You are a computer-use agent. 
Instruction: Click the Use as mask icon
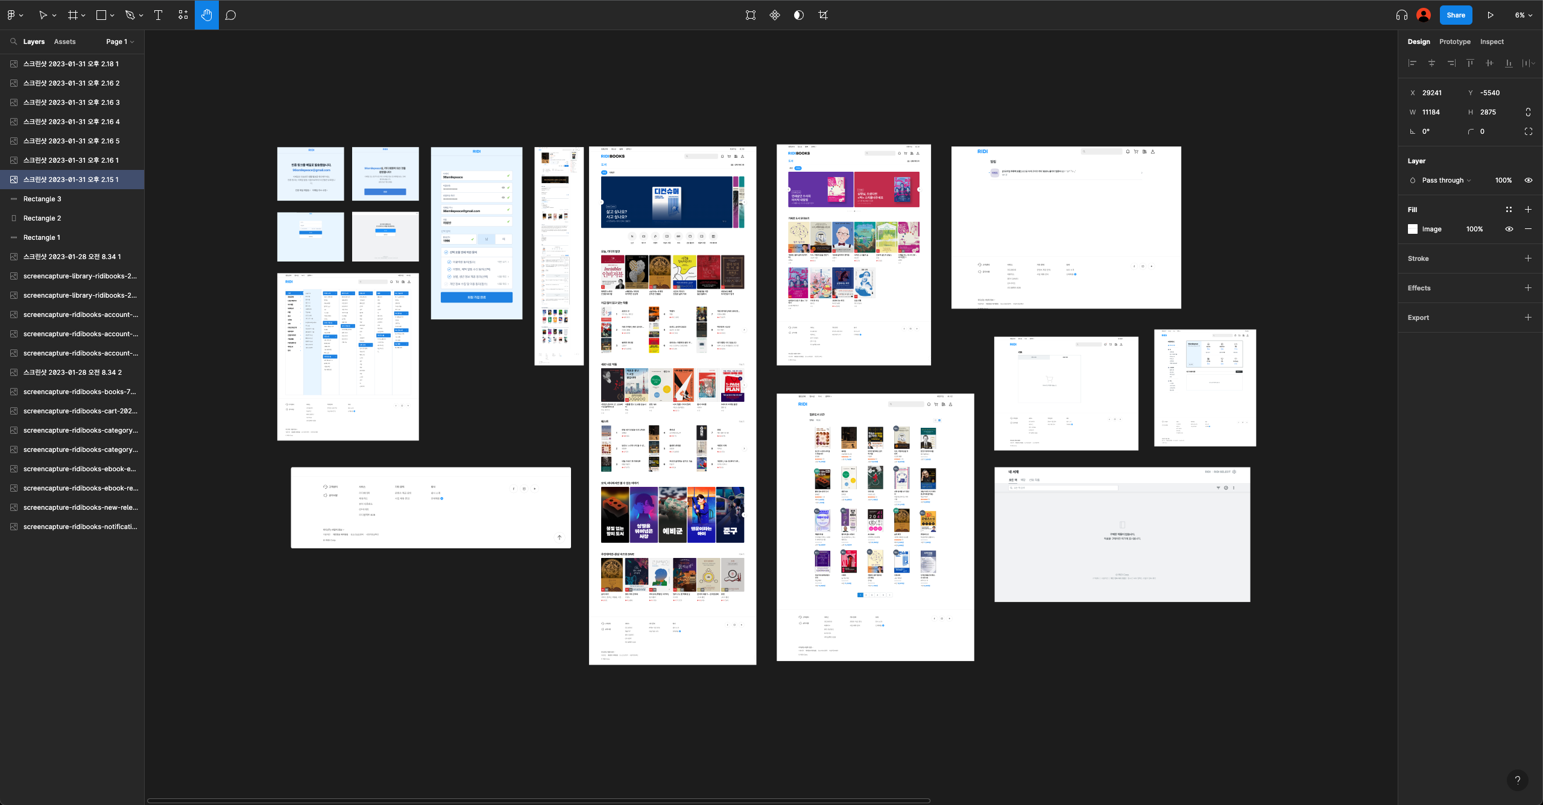coord(799,15)
